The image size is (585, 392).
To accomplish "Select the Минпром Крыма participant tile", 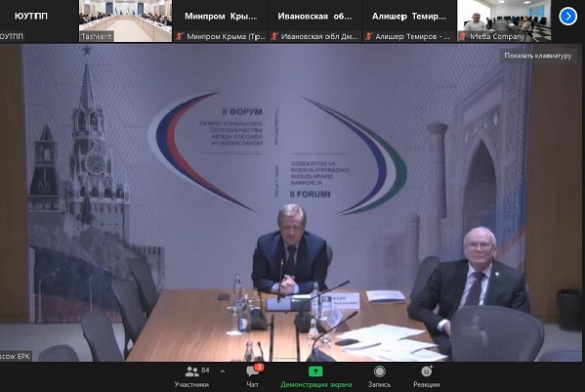I will click(221, 21).
